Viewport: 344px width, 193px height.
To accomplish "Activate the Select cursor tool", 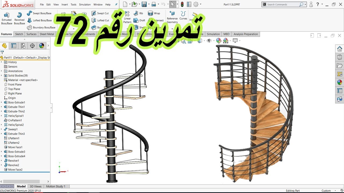I will (x=173, y=4).
